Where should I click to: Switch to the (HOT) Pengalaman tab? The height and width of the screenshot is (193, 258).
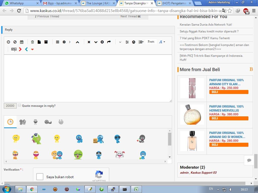pos(174,3)
